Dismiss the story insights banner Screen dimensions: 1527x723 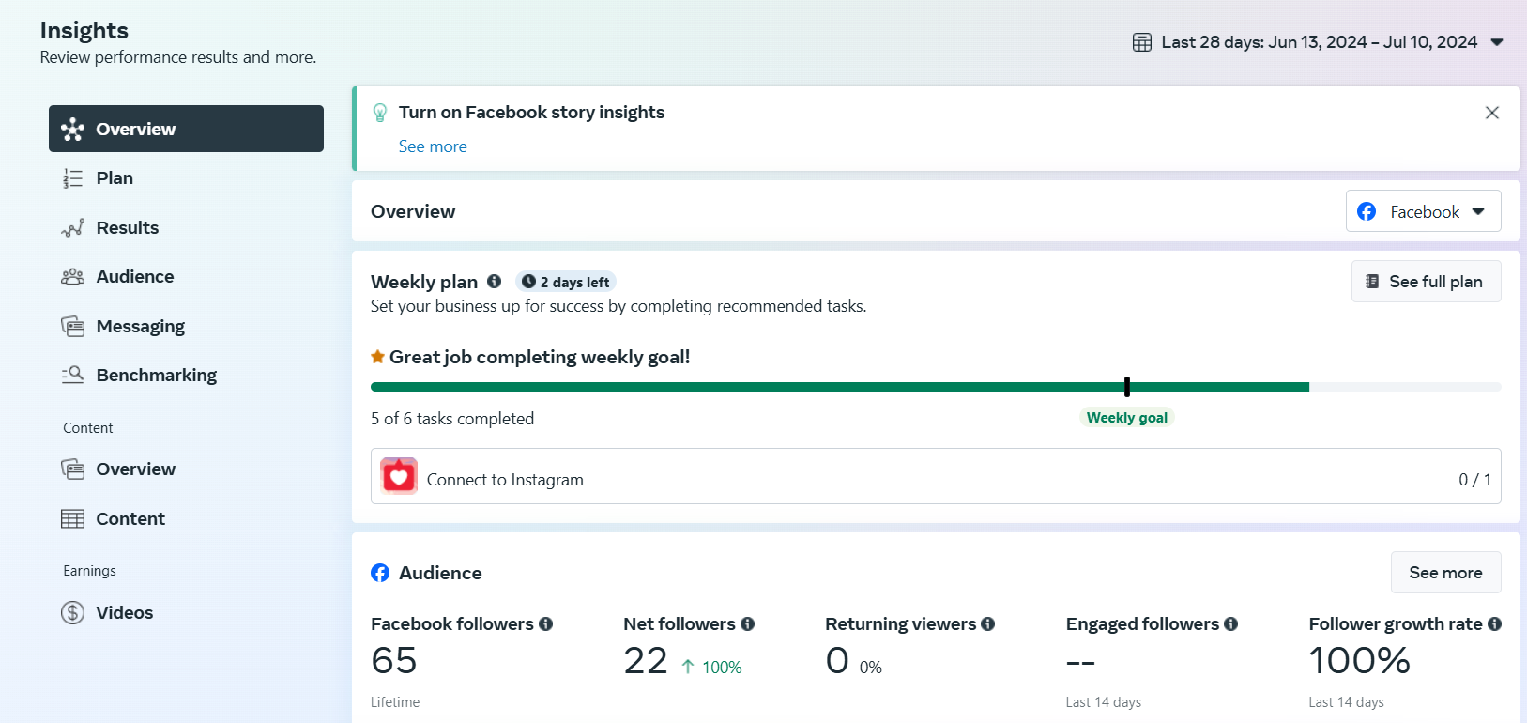click(1492, 113)
